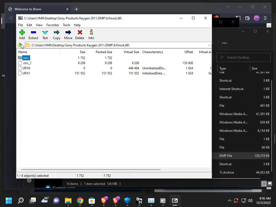Image resolution: width=276 pixels, height=207 pixels.
Task: Sort by the Packed Size column
Action: [100, 52]
